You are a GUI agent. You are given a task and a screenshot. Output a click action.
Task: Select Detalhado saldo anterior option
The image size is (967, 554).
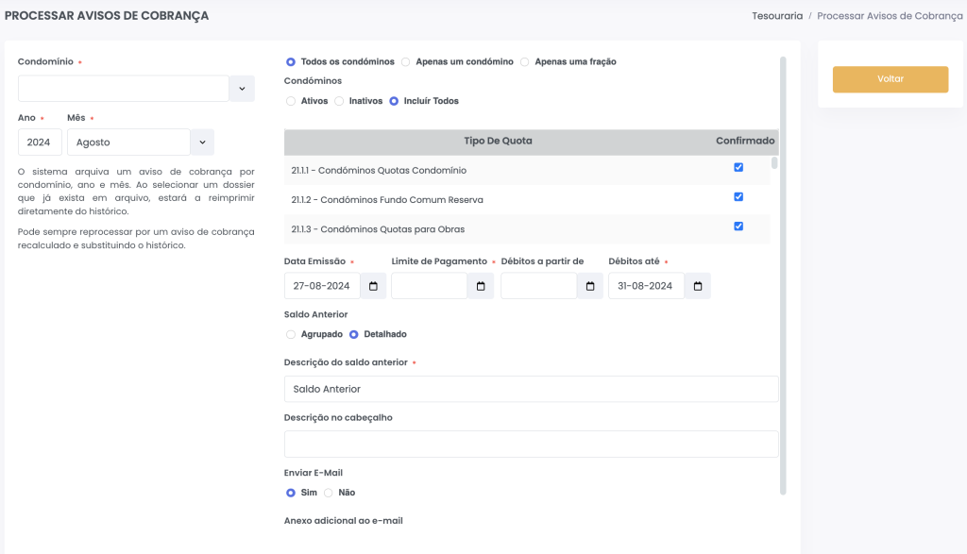pos(353,334)
